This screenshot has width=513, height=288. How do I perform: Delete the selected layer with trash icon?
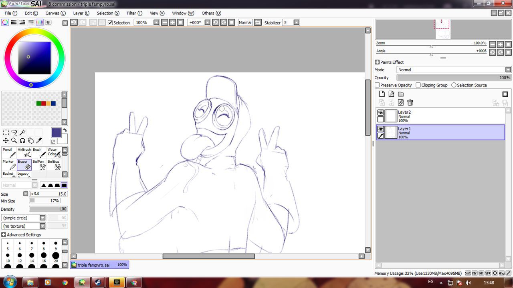click(410, 103)
